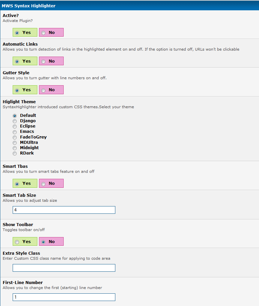Switch theme to Midnight
The width and height of the screenshot is (259, 306).
click(15, 148)
